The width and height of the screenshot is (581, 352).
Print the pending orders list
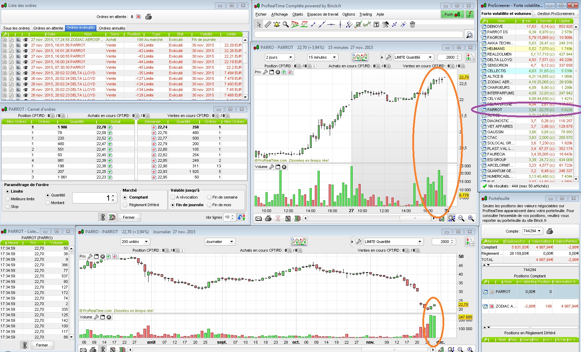(148, 17)
